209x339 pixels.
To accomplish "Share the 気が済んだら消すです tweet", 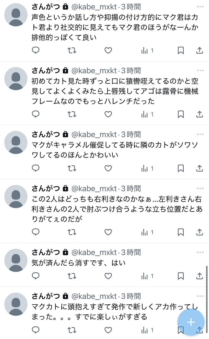I will pyautogui.click(x=200, y=276).
